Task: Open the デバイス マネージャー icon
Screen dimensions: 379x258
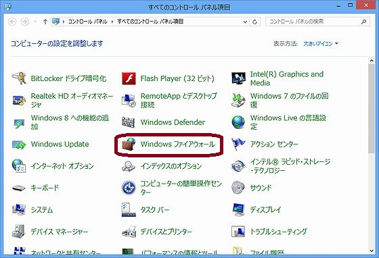Action: tap(18, 232)
